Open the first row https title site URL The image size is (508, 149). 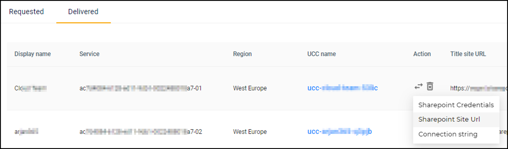click(478, 88)
